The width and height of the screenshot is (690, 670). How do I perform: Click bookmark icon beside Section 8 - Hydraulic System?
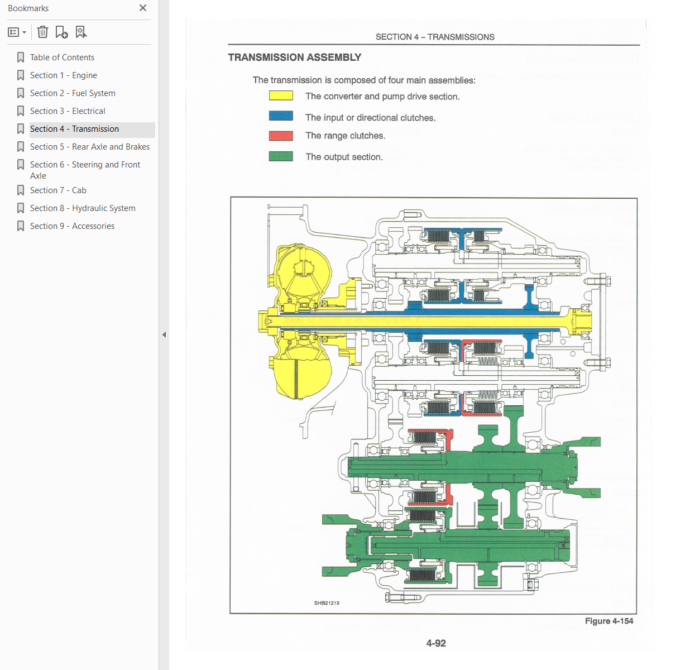[x=21, y=208]
